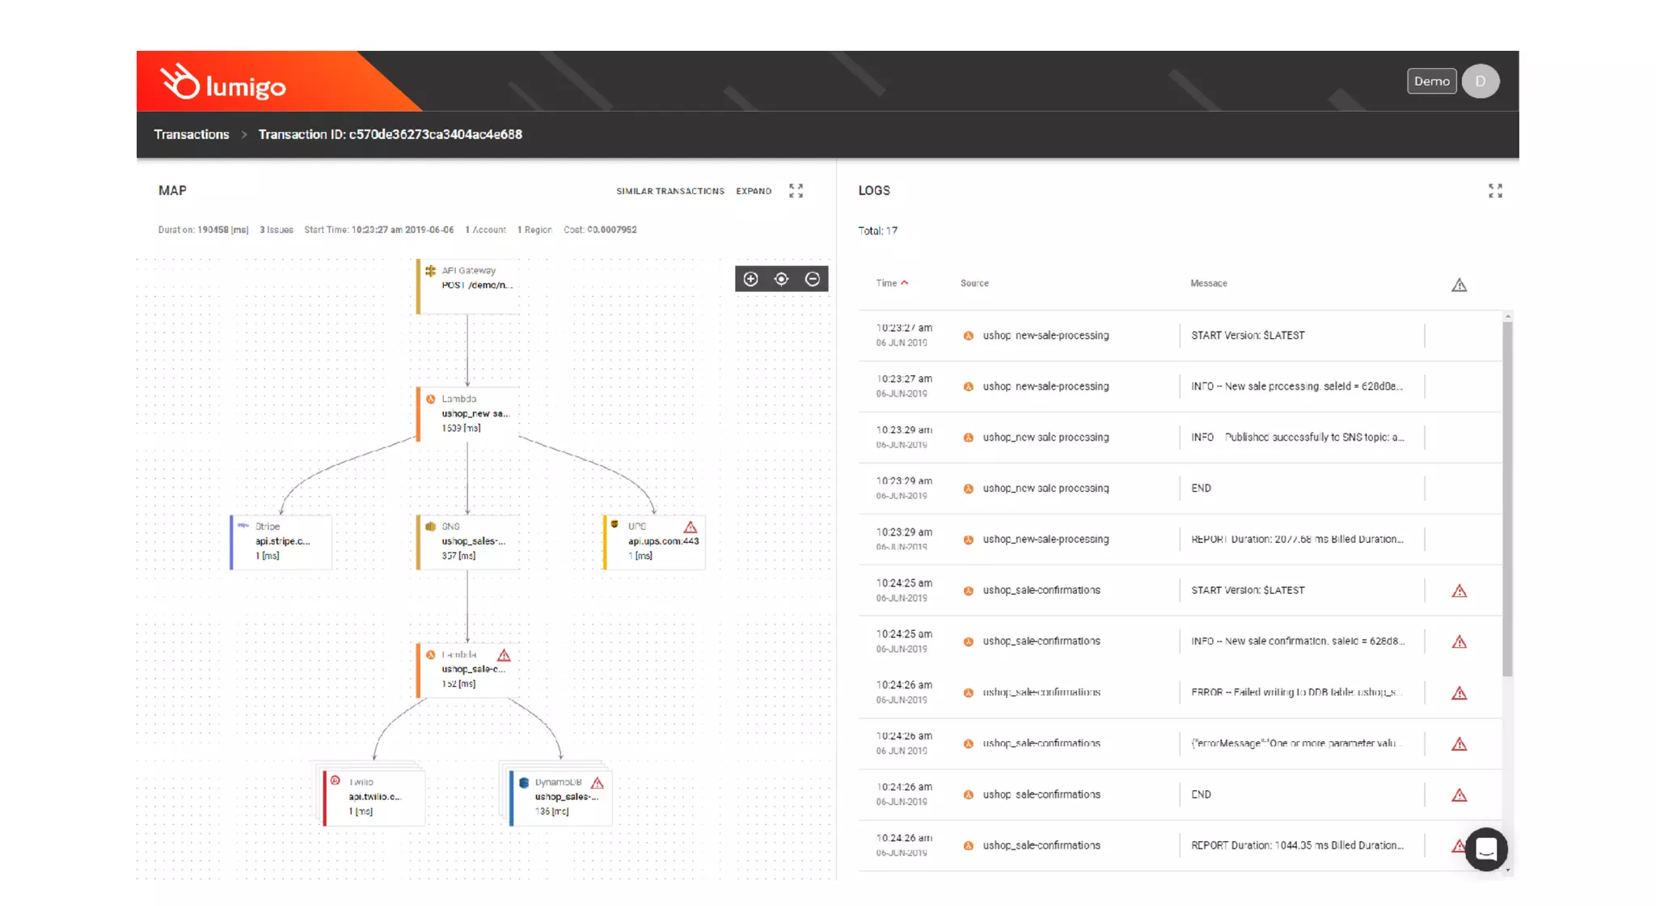
Task: Select the Stripe api node
Action: 281,541
